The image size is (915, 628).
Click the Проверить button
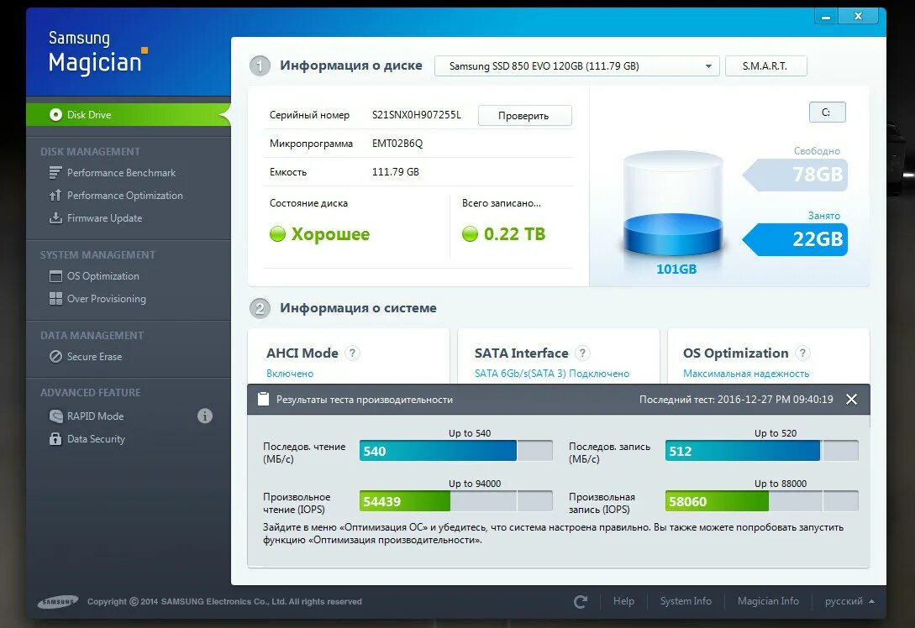[x=524, y=116]
